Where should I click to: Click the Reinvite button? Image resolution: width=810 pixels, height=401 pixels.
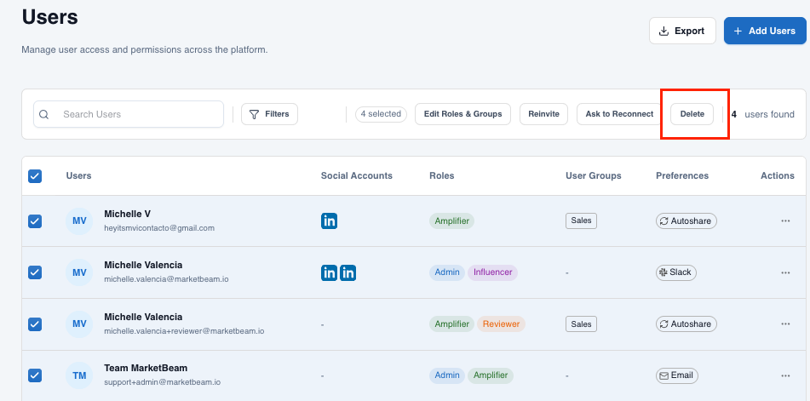coord(544,114)
